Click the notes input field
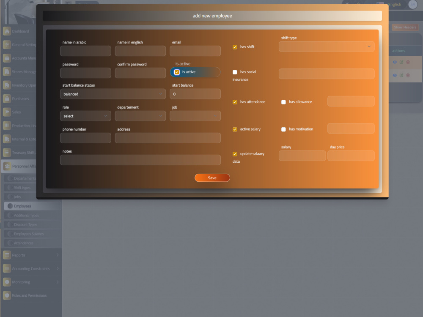Image resolution: width=423 pixels, height=317 pixels. pyautogui.click(x=140, y=160)
